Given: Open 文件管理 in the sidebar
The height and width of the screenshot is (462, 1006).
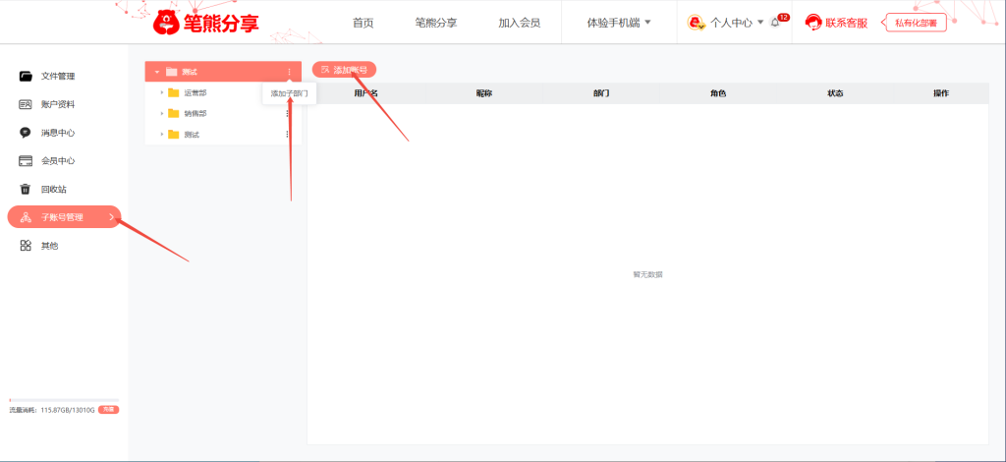Looking at the screenshot, I should point(57,76).
